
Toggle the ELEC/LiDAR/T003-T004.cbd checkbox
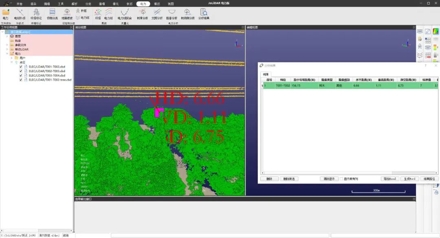click(21, 75)
